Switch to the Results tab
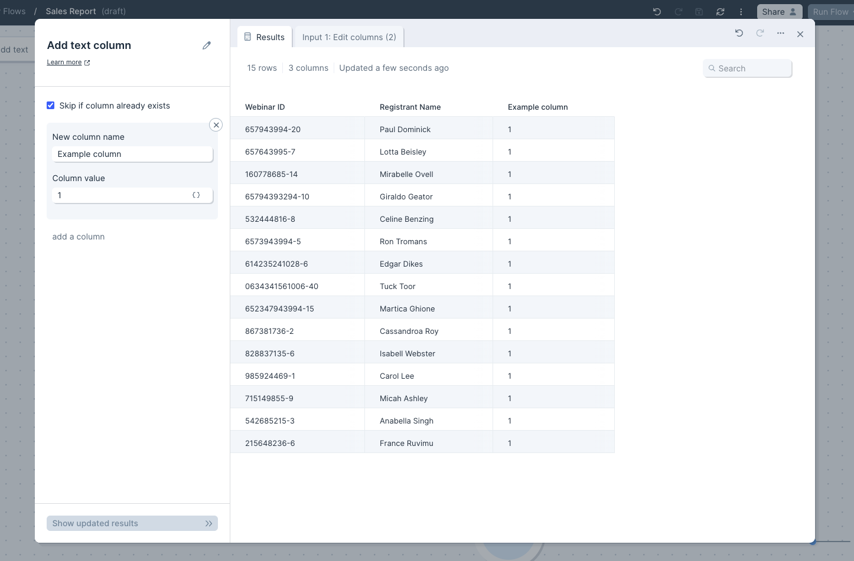The image size is (854, 561). coord(265,37)
